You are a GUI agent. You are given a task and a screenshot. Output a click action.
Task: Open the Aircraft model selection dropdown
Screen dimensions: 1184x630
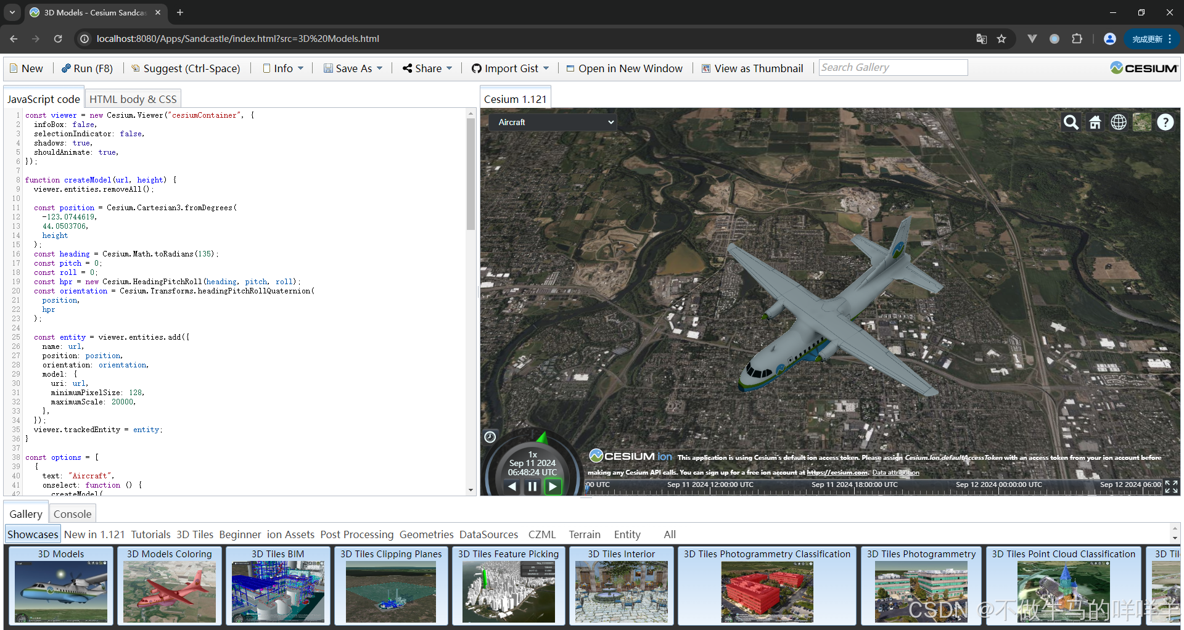[x=554, y=122]
